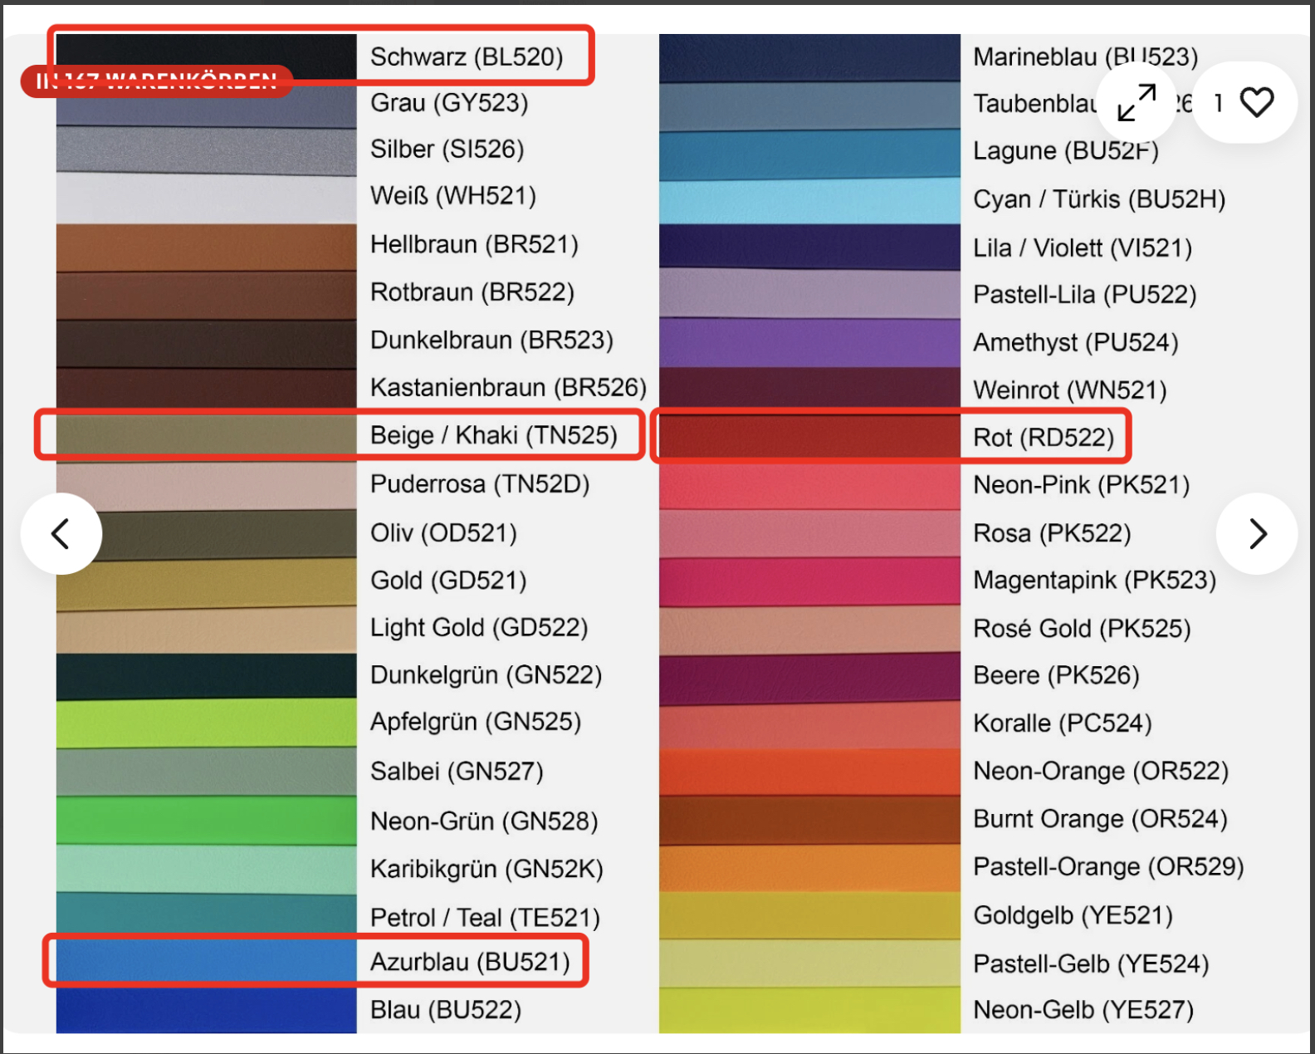Pick the Neon-Grün color strip
The height and width of the screenshot is (1054, 1315).
[207, 821]
